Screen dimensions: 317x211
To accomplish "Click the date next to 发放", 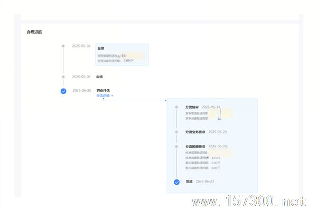I will pos(205,181).
